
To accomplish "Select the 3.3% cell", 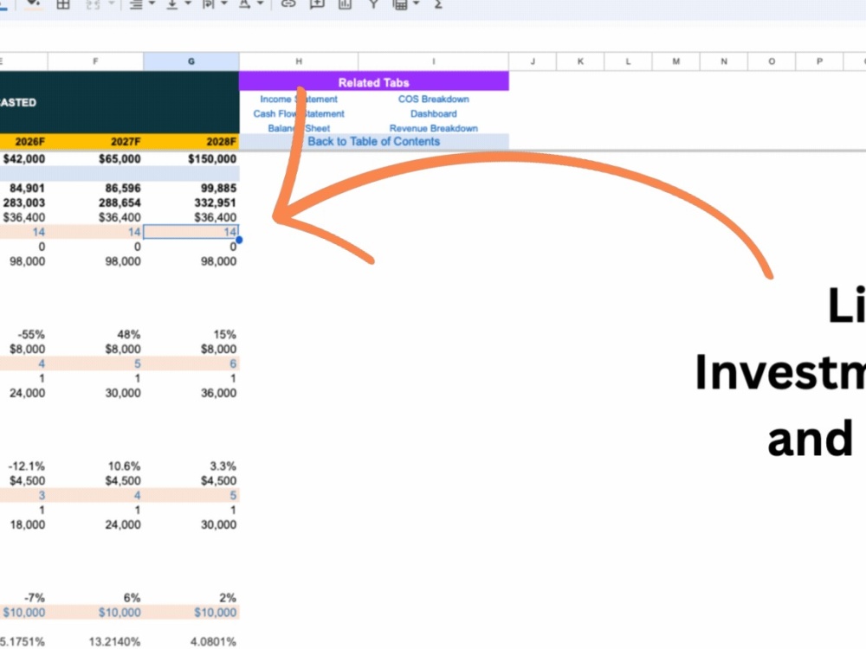I will [191, 466].
